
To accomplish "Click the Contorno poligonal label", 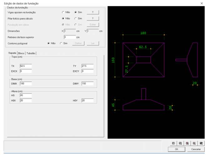I will [x=18, y=43].
